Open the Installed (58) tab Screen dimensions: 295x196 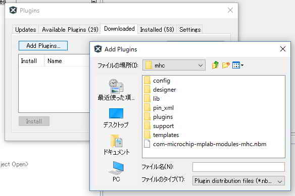pos(157,29)
